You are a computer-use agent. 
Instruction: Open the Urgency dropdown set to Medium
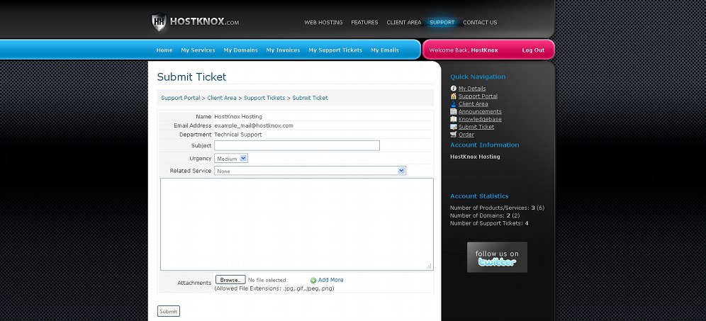point(231,159)
